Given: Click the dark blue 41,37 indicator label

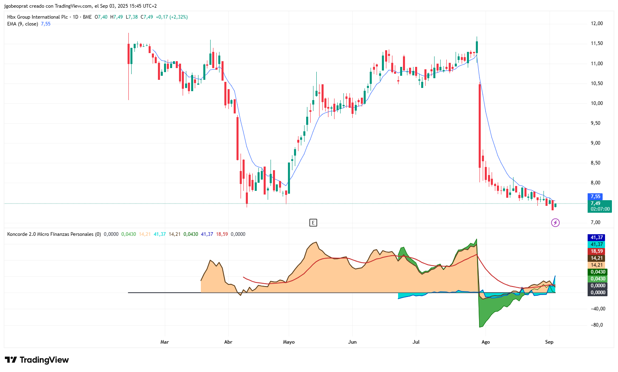Looking at the screenshot, I should tap(597, 237).
